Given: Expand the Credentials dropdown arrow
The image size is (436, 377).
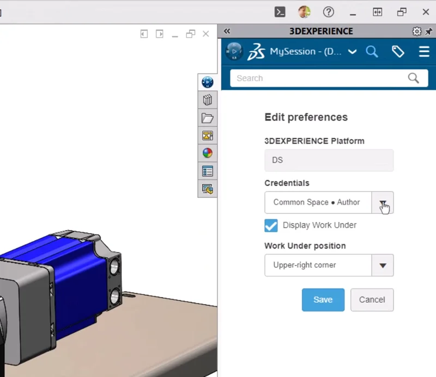Looking at the screenshot, I should click(x=383, y=202).
